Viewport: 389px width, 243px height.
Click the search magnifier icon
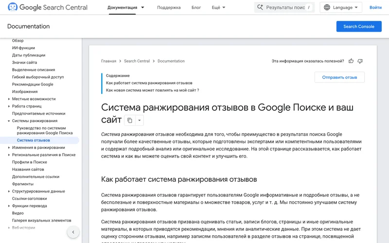(260, 7)
